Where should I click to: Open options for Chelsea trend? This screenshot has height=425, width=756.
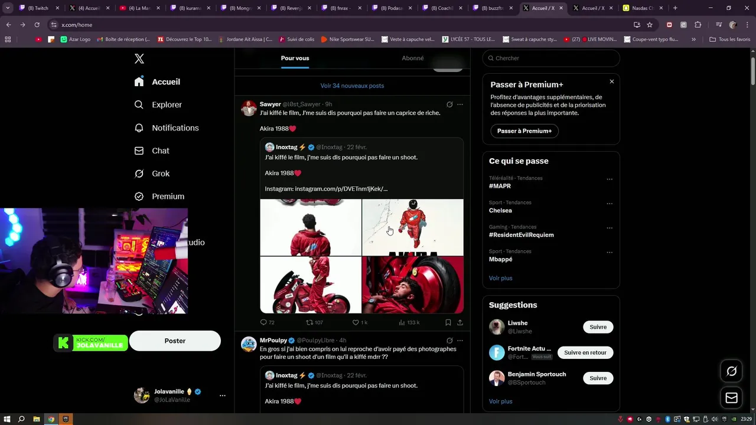pos(610,204)
